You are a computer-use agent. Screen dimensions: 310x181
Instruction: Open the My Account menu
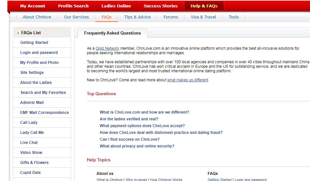pyautogui.click(x=33, y=6)
